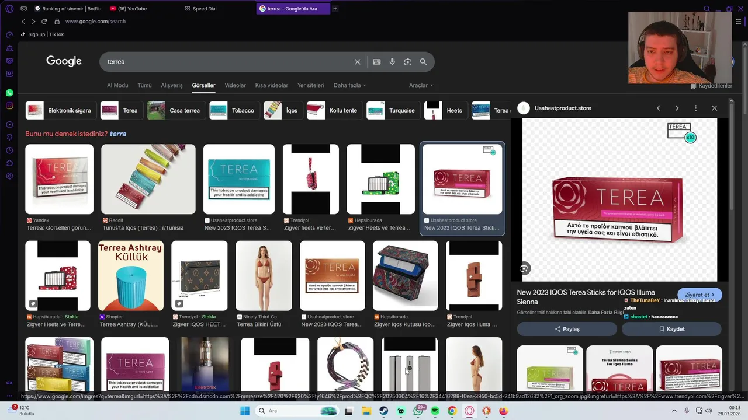
Task: Select the Tümü search tab
Action: 144,85
